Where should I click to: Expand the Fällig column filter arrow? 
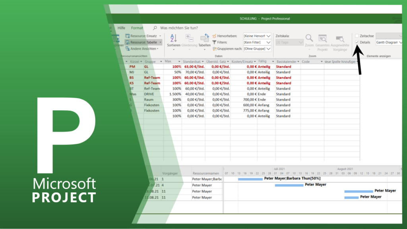pos(273,62)
